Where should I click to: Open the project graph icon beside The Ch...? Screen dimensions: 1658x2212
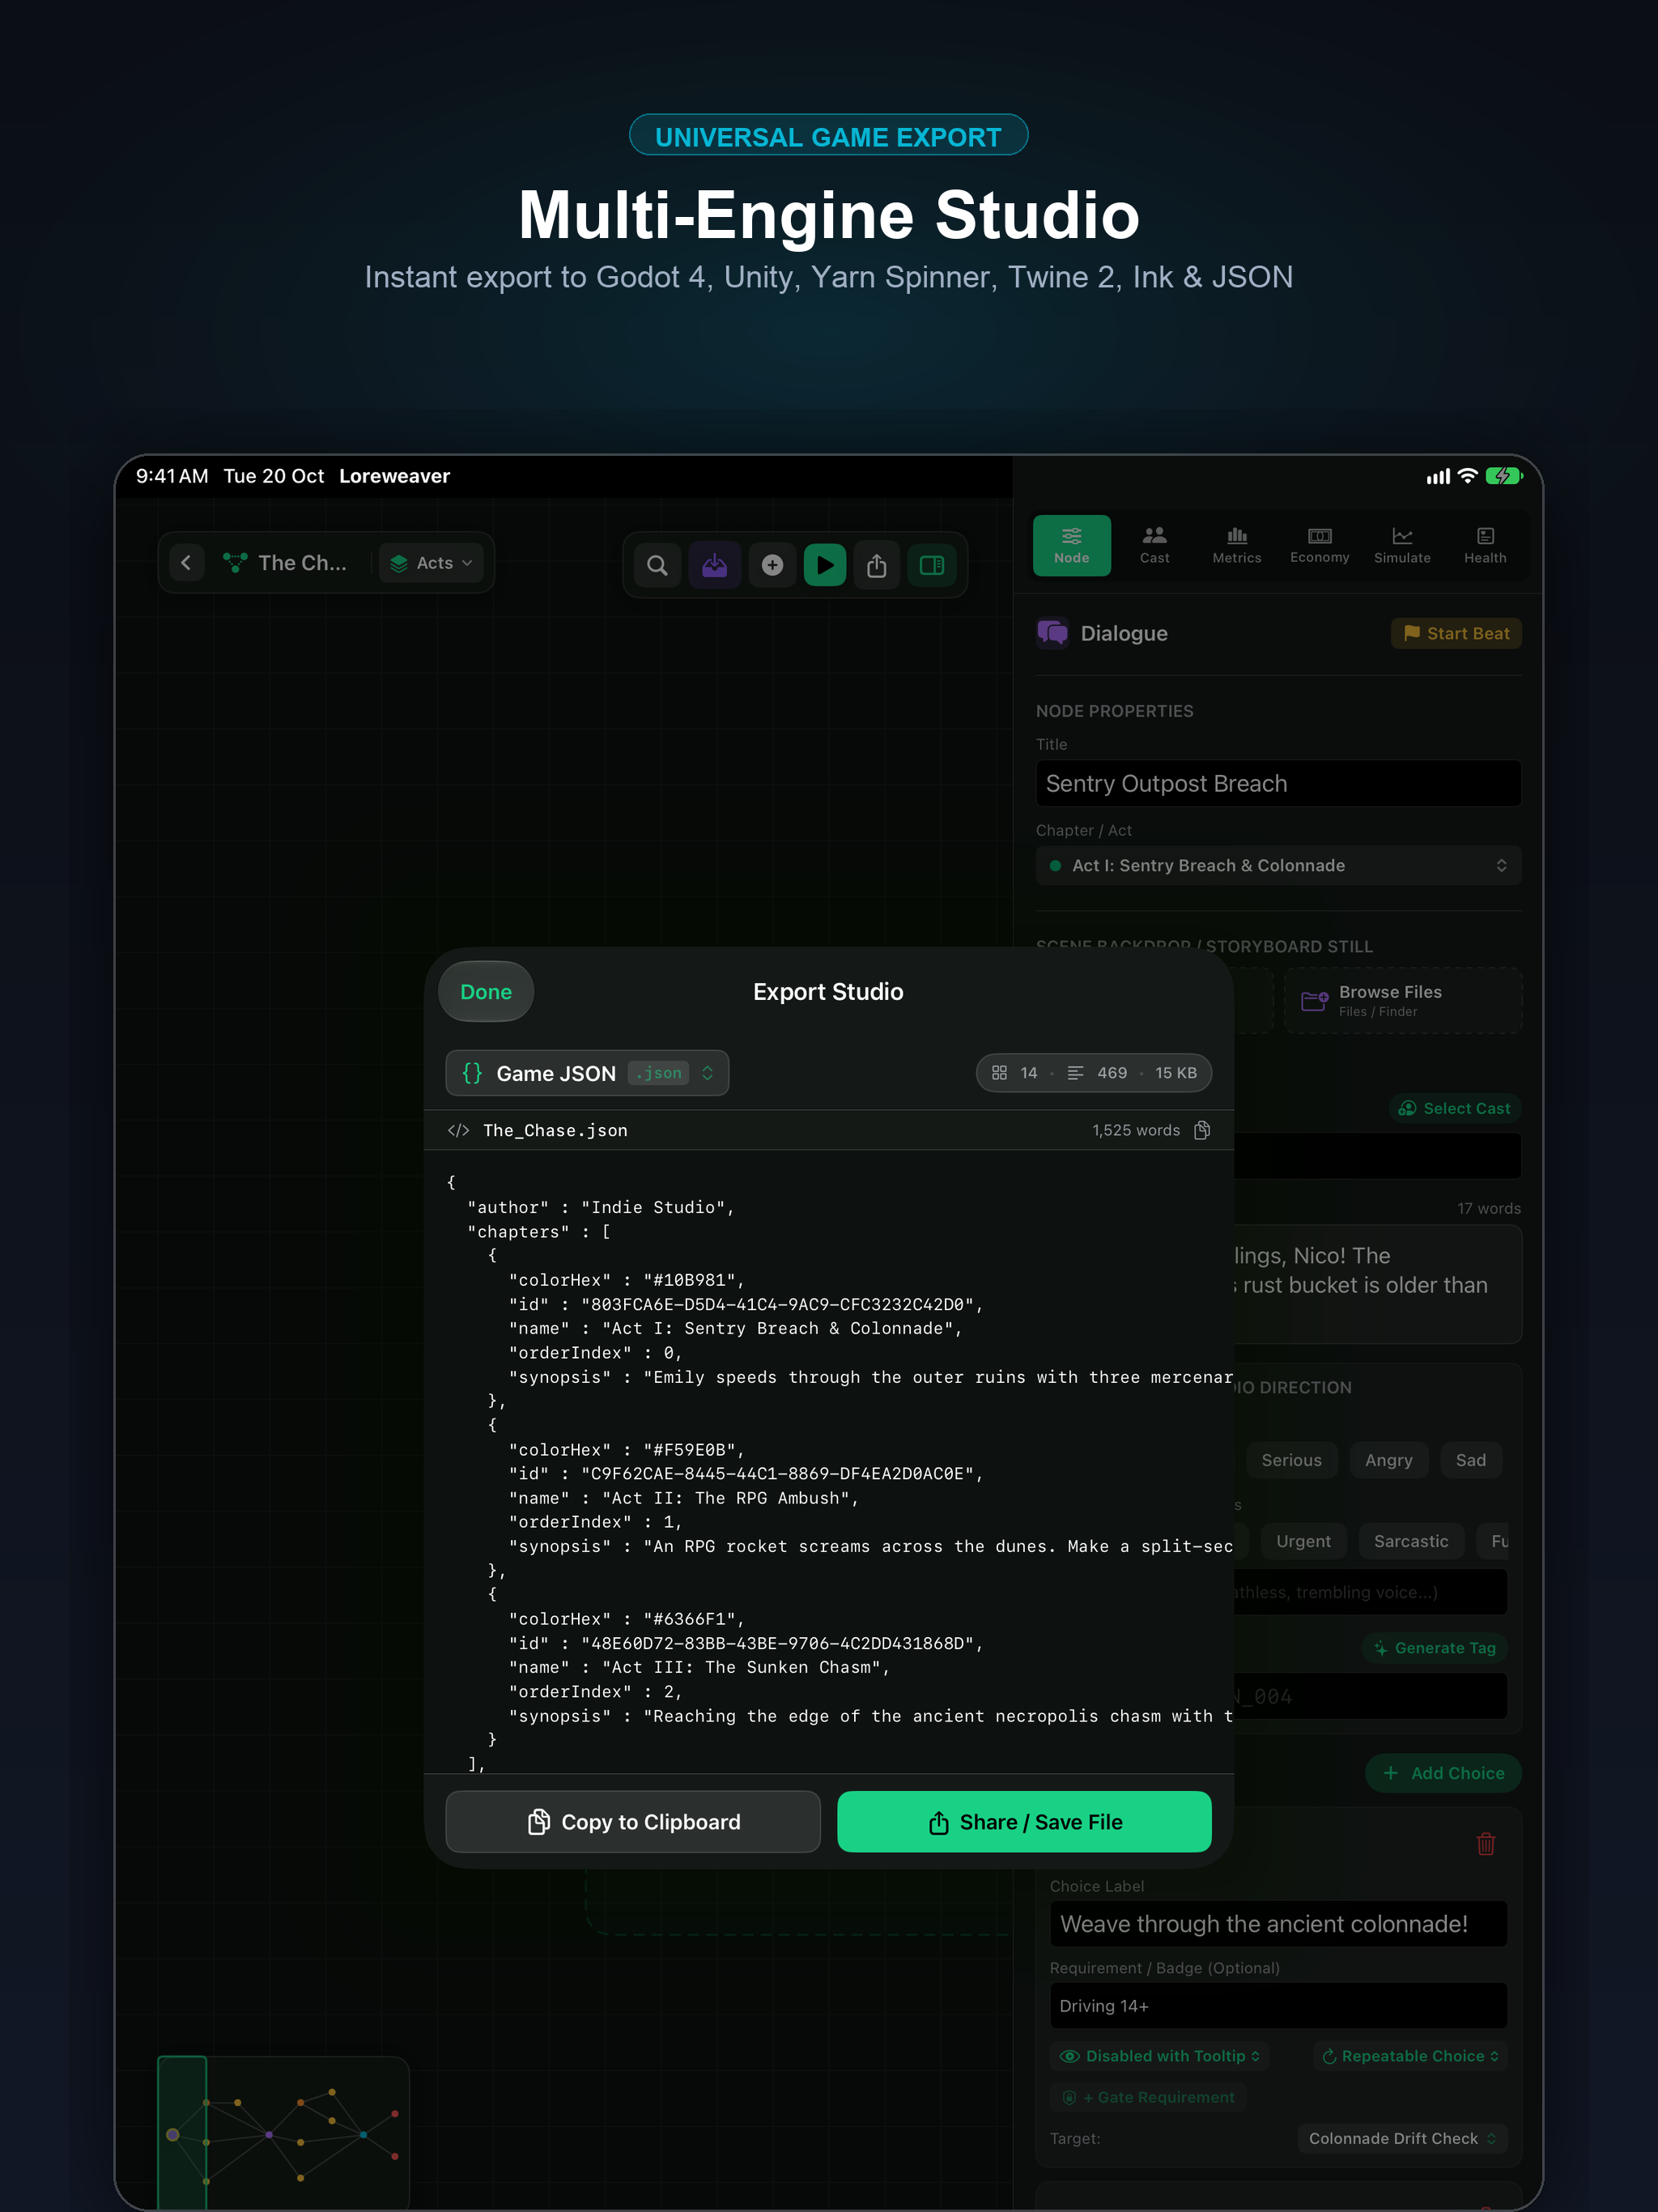point(235,563)
